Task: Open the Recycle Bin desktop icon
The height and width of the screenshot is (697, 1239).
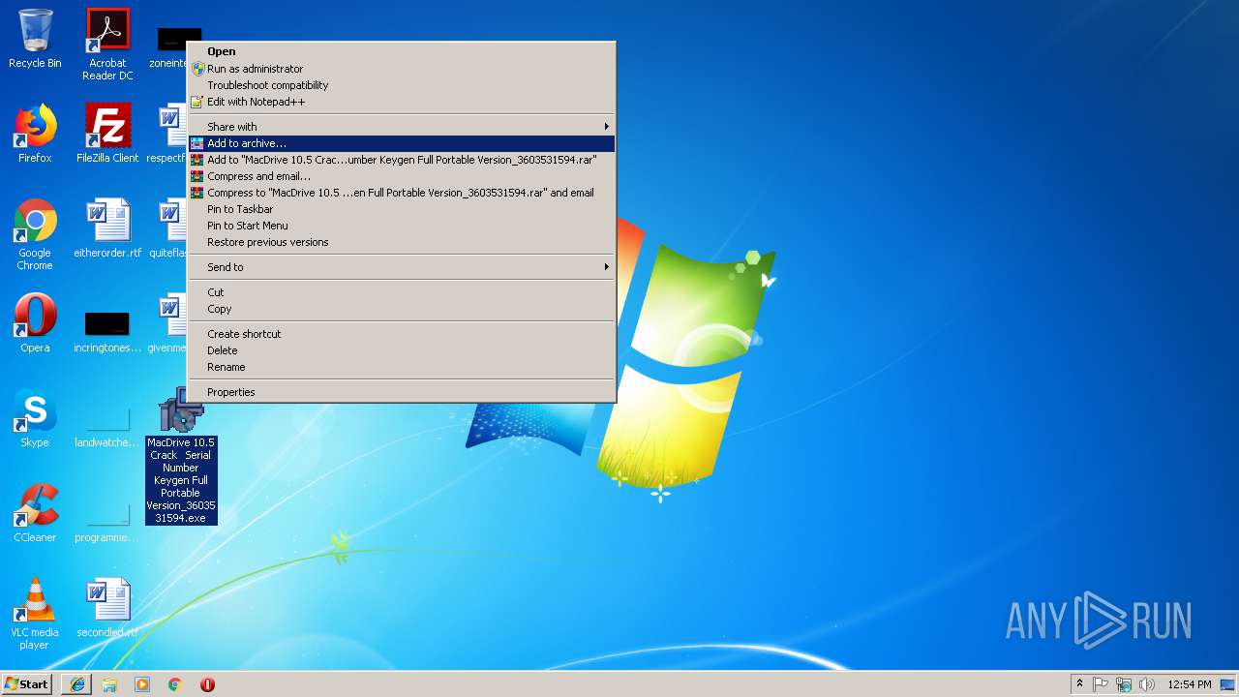Action: pyautogui.click(x=35, y=39)
